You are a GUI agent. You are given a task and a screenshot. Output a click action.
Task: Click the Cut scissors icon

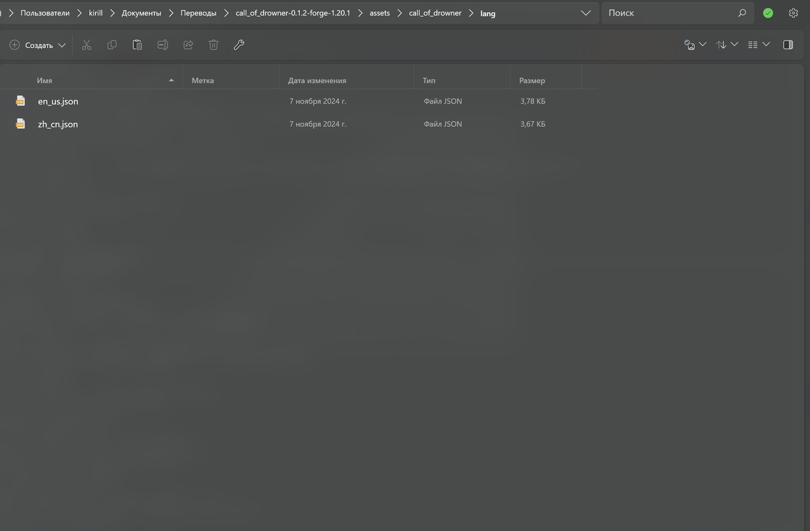click(x=86, y=45)
